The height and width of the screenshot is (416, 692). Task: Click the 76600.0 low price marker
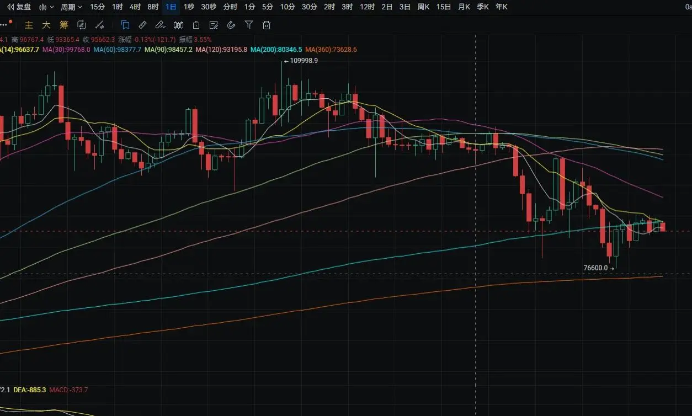click(x=595, y=268)
